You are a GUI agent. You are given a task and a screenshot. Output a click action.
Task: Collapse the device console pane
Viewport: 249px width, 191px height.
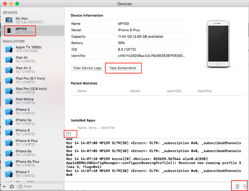click(x=68, y=134)
